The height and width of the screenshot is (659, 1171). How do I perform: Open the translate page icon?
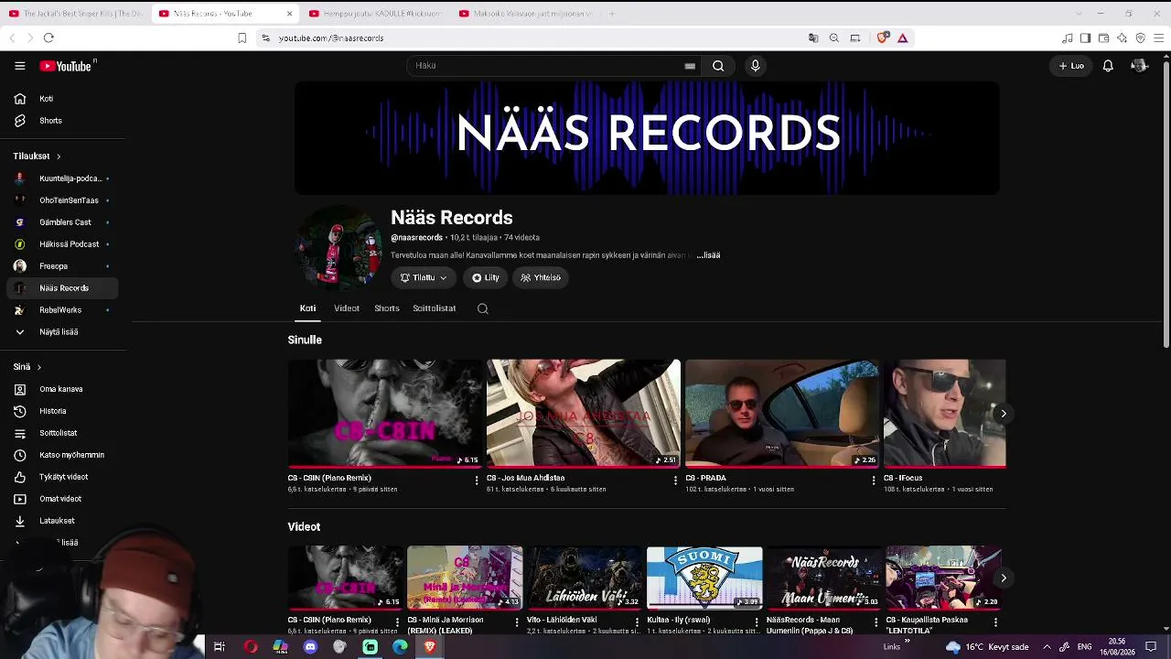tap(813, 38)
